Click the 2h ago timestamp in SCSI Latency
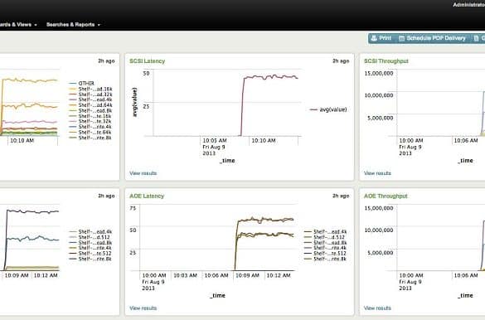485x320 pixels. pos(341,61)
